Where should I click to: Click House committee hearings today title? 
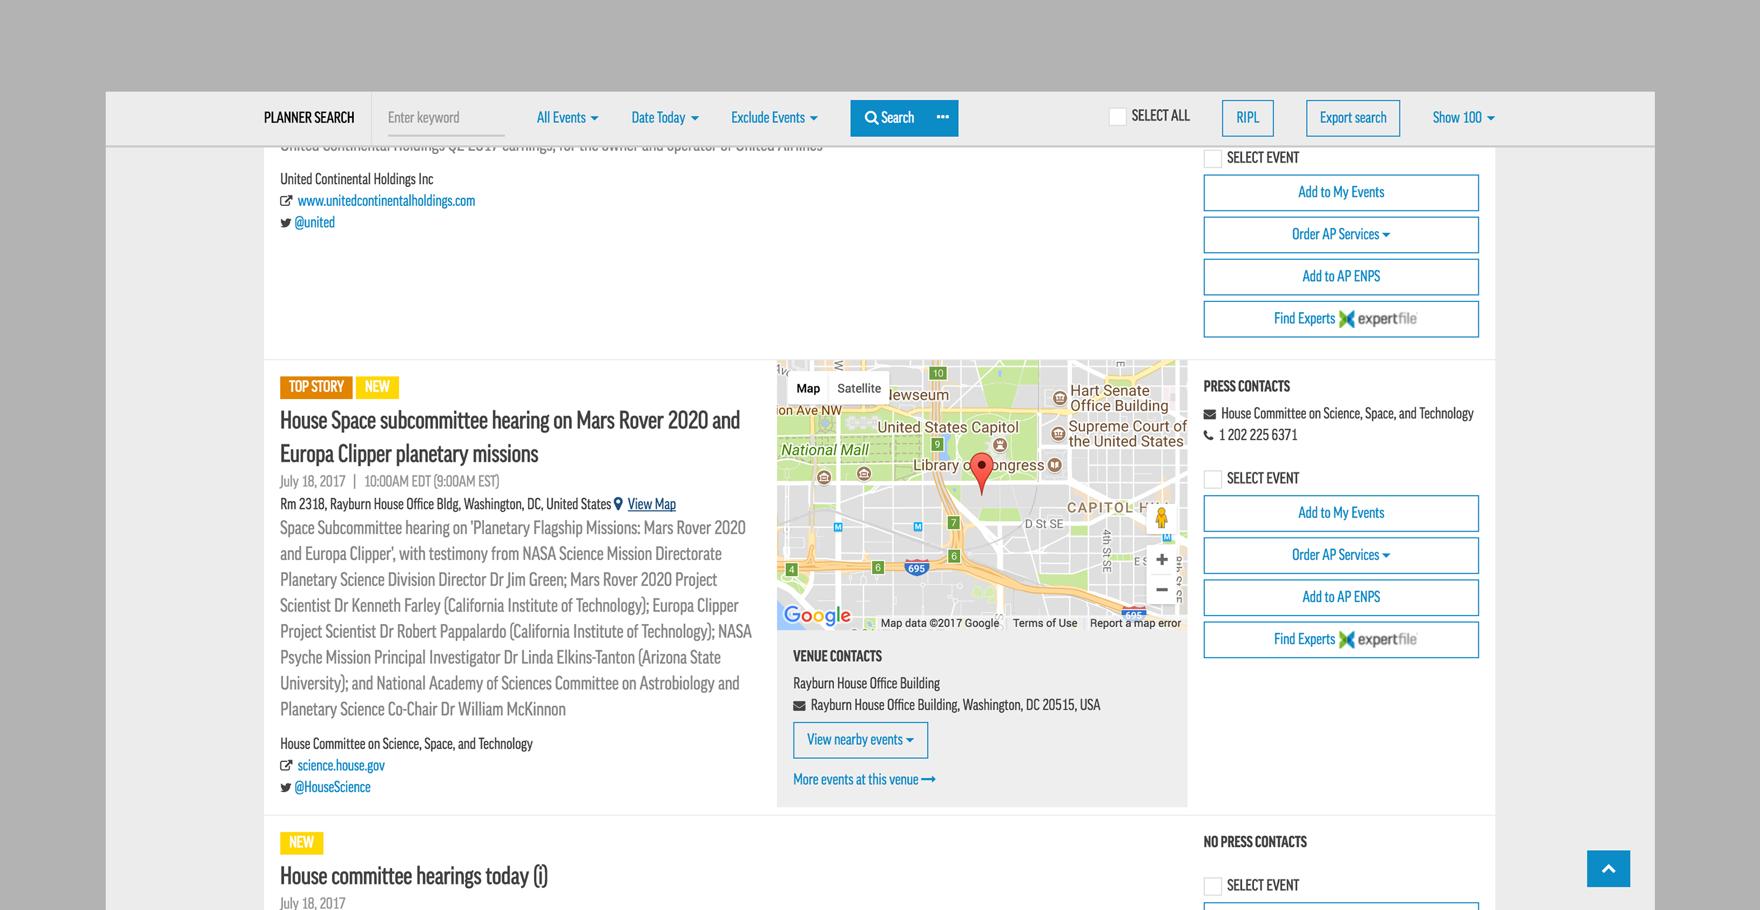413,876
